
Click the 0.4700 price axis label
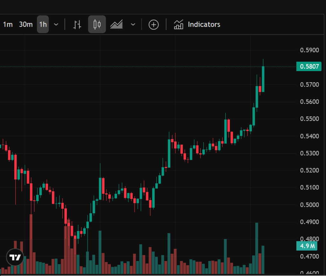[x=309, y=256]
